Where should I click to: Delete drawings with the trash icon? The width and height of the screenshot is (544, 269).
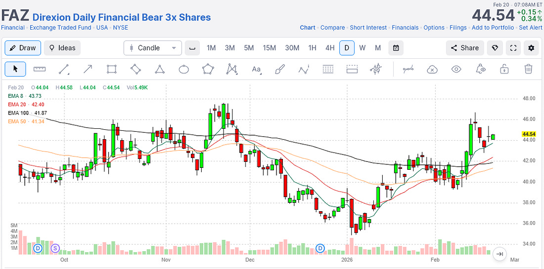pos(528,69)
